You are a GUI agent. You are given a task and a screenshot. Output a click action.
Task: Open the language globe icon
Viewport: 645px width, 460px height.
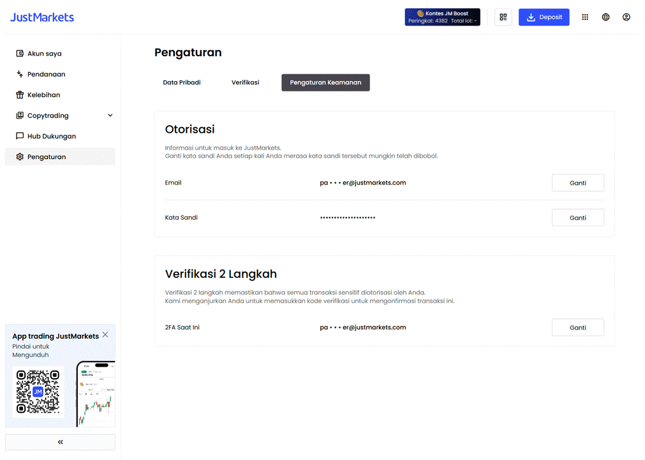605,17
